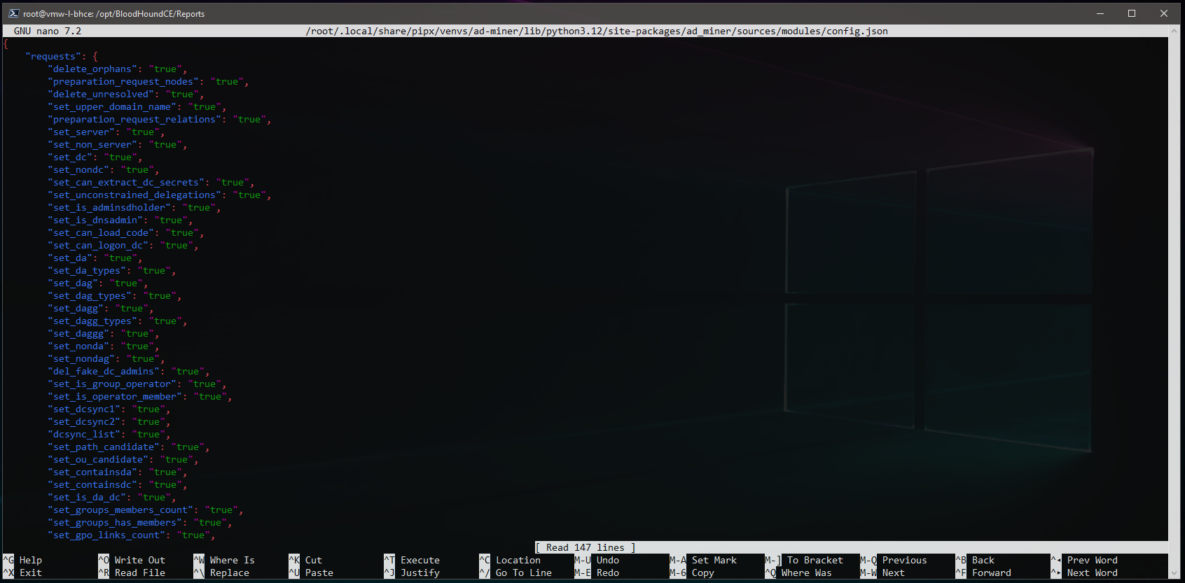
Task: Click the M-U Undo shortcut
Action: [x=597, y=561]
